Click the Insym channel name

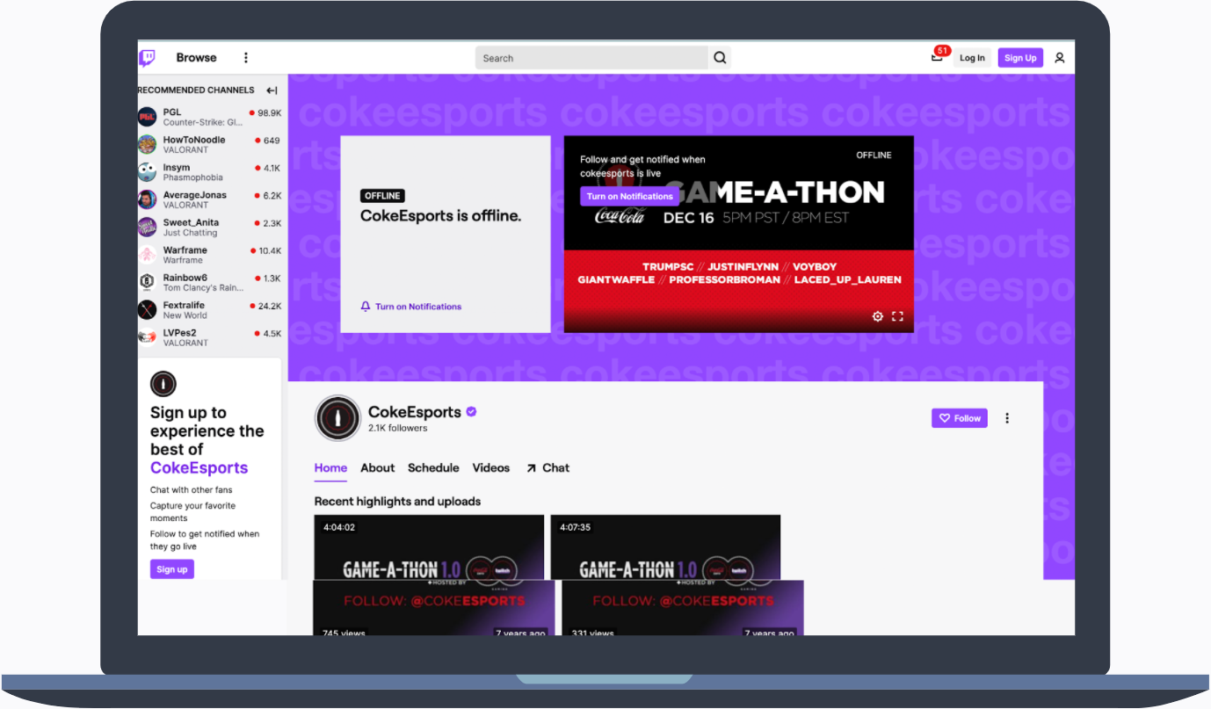click(177, 168)
